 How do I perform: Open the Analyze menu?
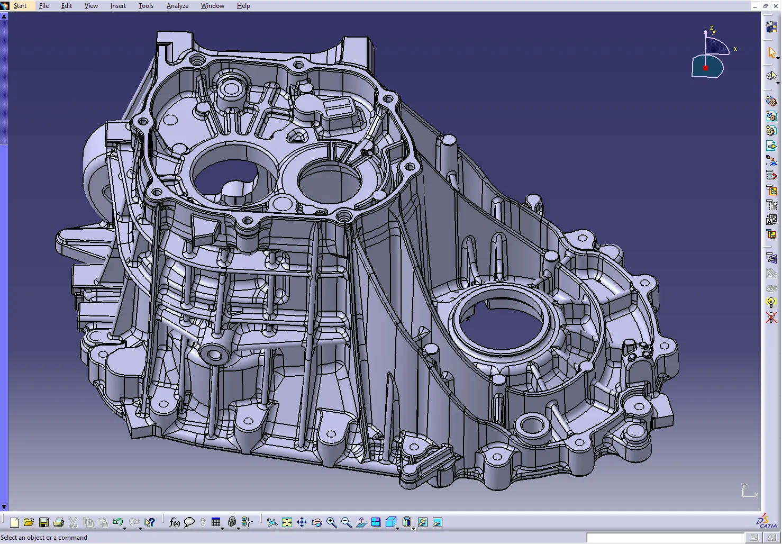(x=177, y=5)
